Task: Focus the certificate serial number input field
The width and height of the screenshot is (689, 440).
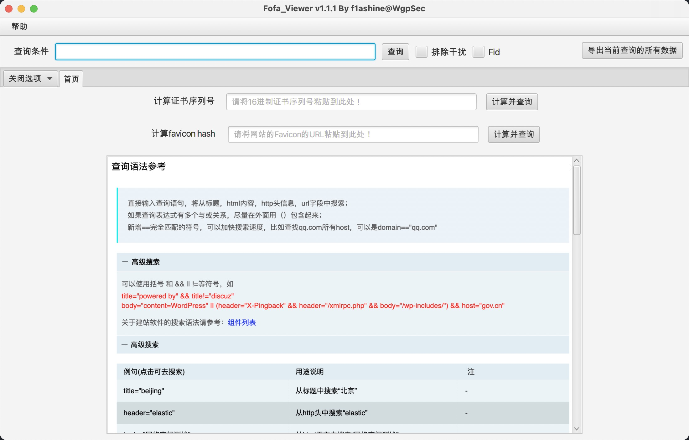Action: (x=351, y=102)
